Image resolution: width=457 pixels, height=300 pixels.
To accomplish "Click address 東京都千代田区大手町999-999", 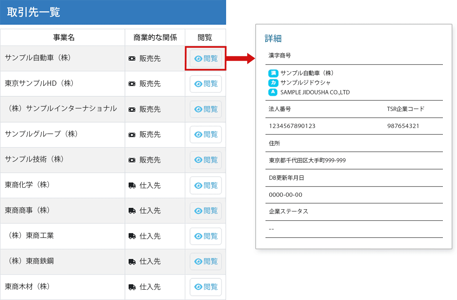I will pos(307,160).
